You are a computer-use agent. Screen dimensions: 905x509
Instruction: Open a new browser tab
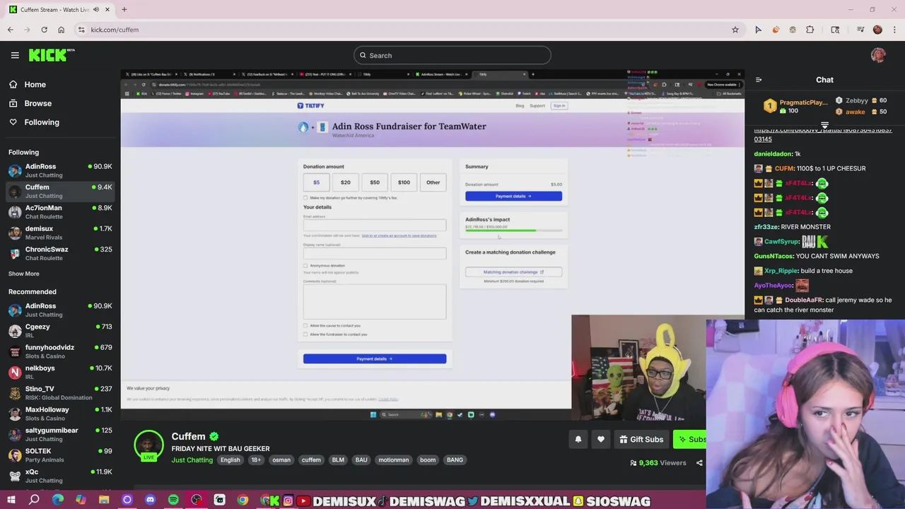click(x=124, y=10)
